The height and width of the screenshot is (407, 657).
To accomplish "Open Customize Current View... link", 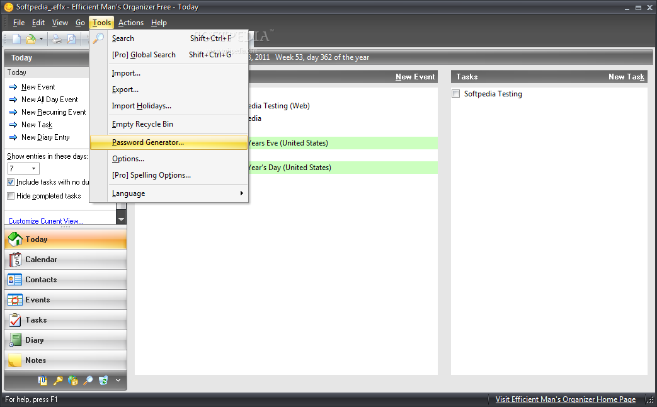I will [x=46, y=221].
